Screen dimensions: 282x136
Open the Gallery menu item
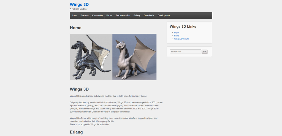click(137, 15)
